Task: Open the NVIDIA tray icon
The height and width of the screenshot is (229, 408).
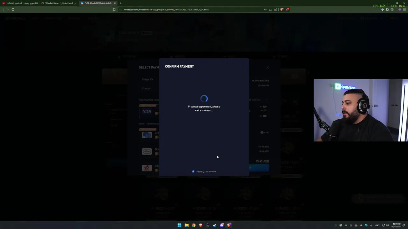Action: point(346,225)
